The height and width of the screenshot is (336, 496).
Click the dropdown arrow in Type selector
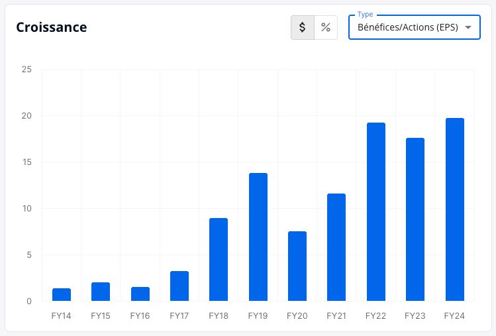tap(468, 28)
